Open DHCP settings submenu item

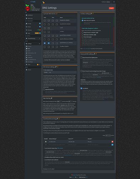pos(33,51)
